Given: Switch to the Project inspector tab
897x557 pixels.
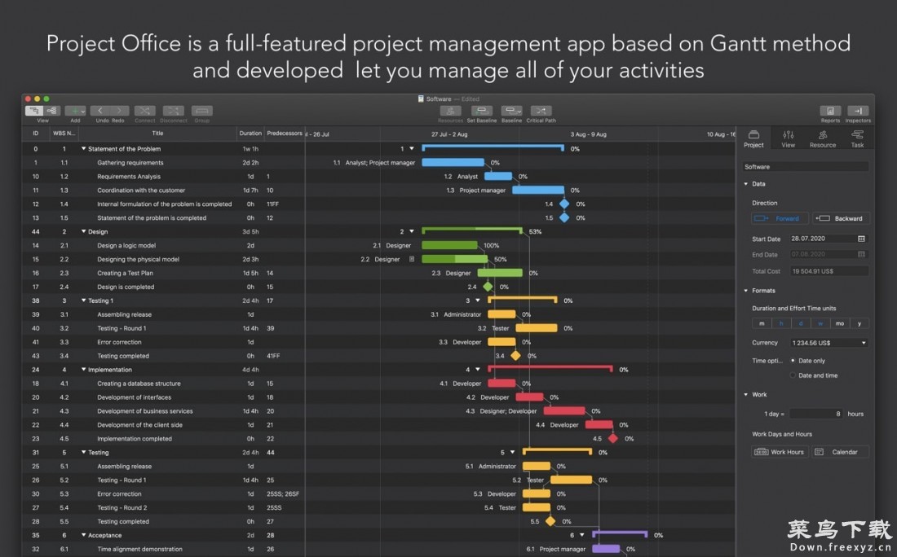Looking at the screenshot, I should coord(753,138).
